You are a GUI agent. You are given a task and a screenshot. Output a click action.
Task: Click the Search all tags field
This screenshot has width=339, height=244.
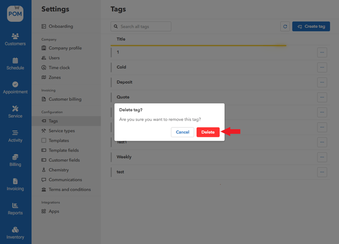pos(141,27)
